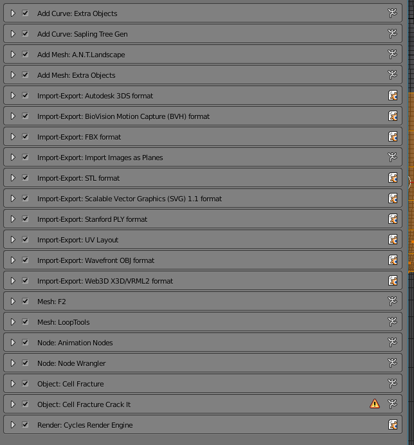The image size is (414, 445).
Task: Click community icon on Node Wrangler row
Action: tap(392, 363)
